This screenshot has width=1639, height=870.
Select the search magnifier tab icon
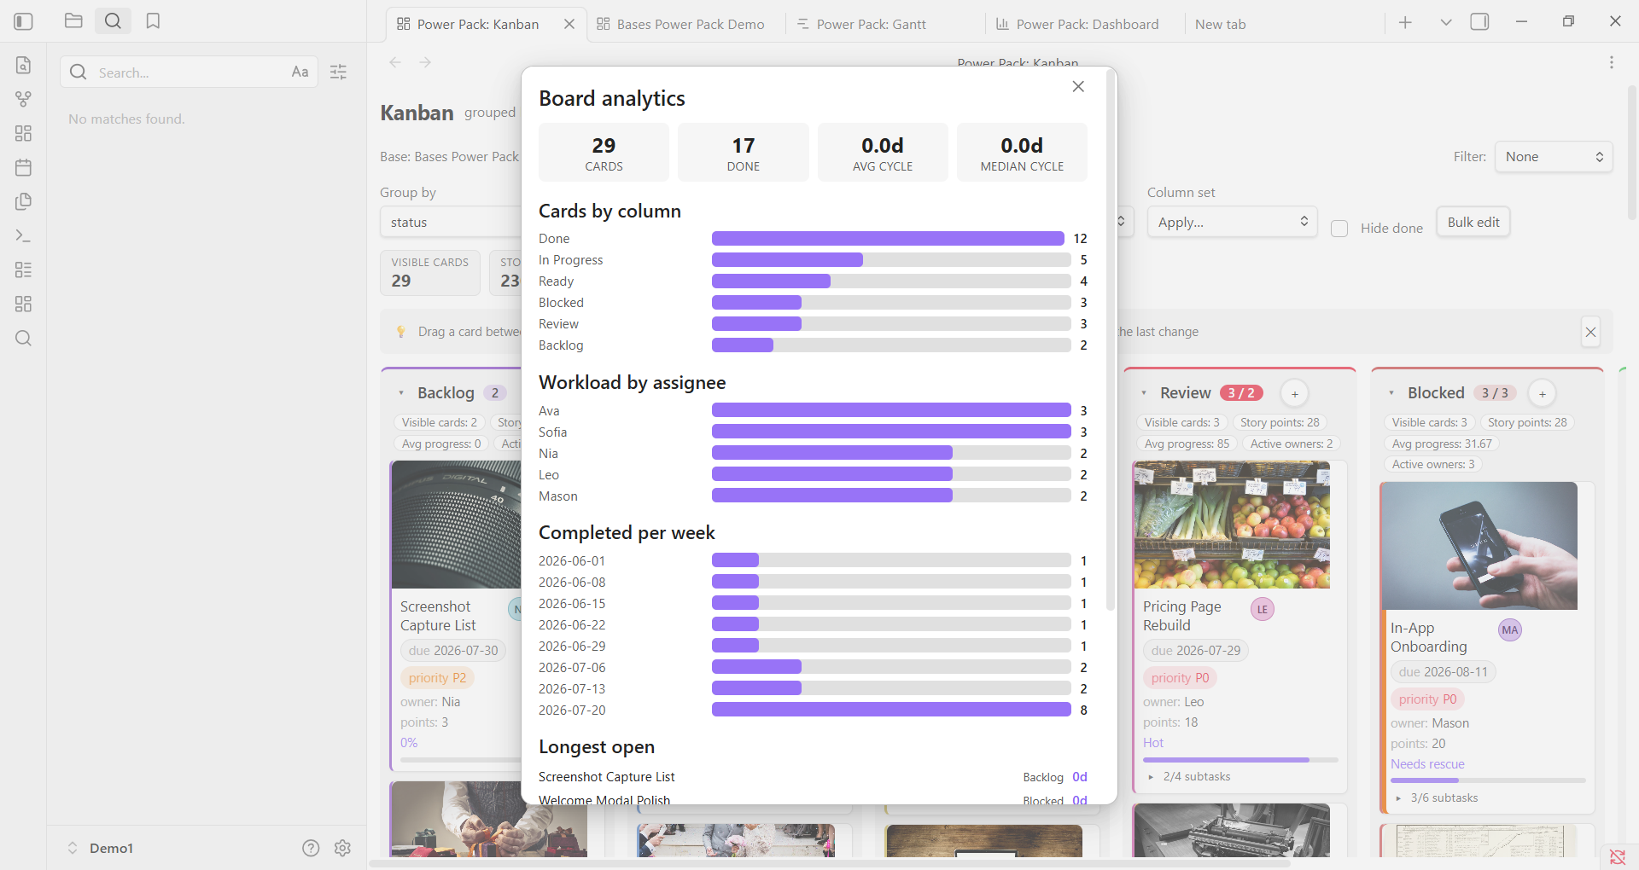point(113,20)
